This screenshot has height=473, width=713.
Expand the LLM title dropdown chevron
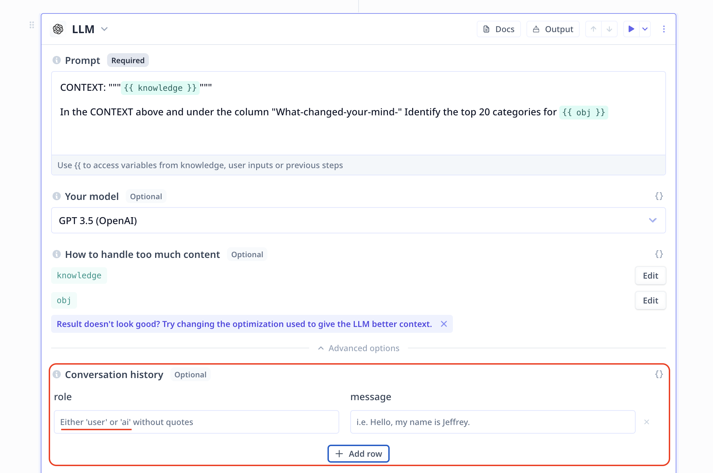(x=104, y=29)
